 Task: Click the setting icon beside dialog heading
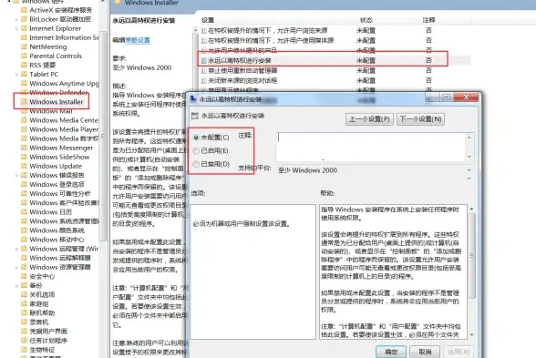point(195,117)
